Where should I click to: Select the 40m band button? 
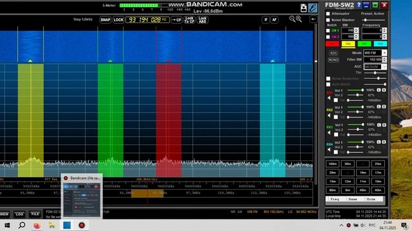(378, 190)
